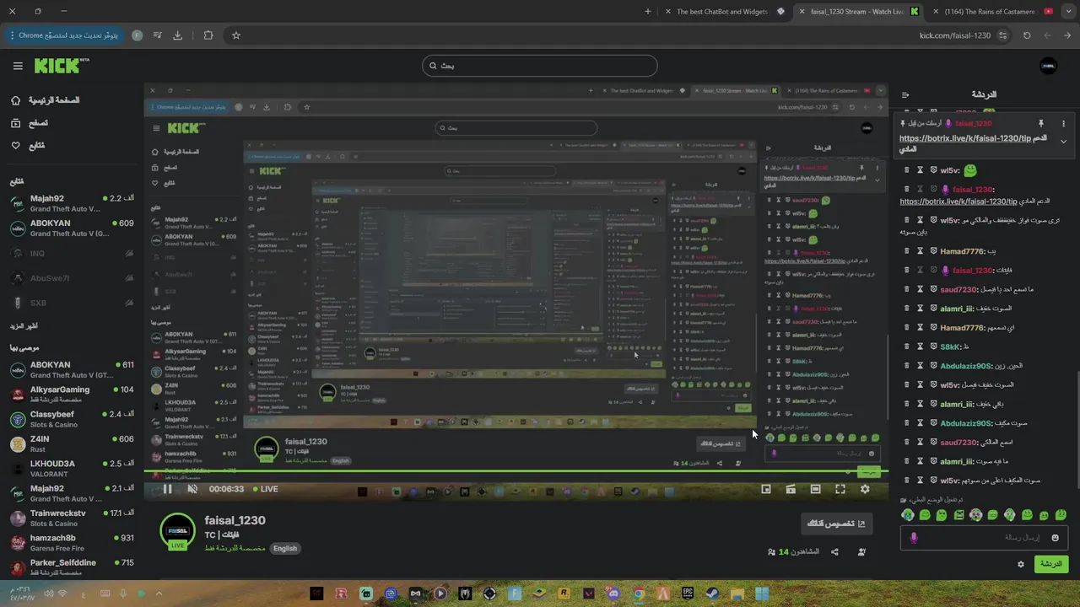Bookmark this page with star icon

point(236,35)
